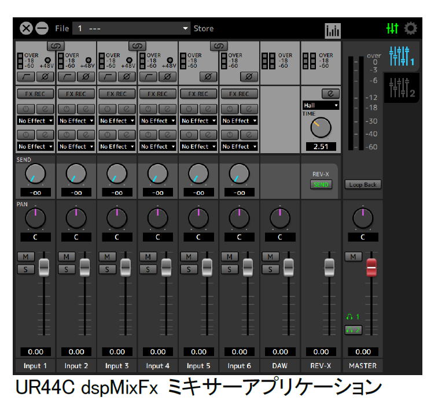The height and width of the screenshot is (404, 438).
Task: Click +48V phantom indicator on Input 1
Action: coord(47,60)
